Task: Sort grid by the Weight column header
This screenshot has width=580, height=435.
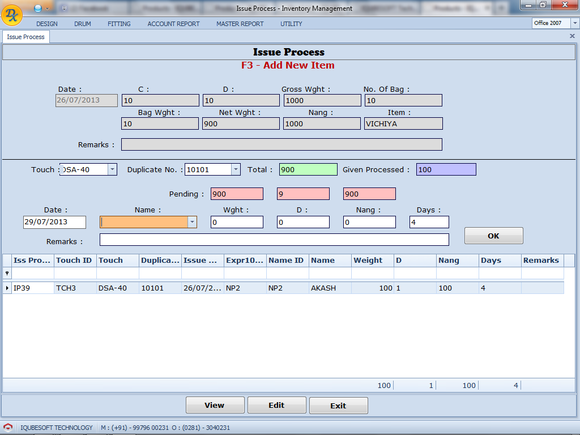Action: (x=372, y=261)
